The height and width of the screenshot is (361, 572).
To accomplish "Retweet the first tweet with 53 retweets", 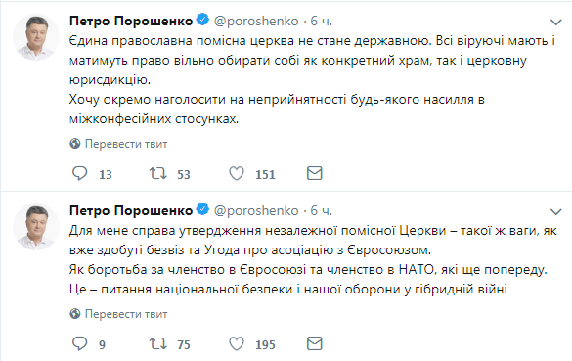I will coord(158,173).
